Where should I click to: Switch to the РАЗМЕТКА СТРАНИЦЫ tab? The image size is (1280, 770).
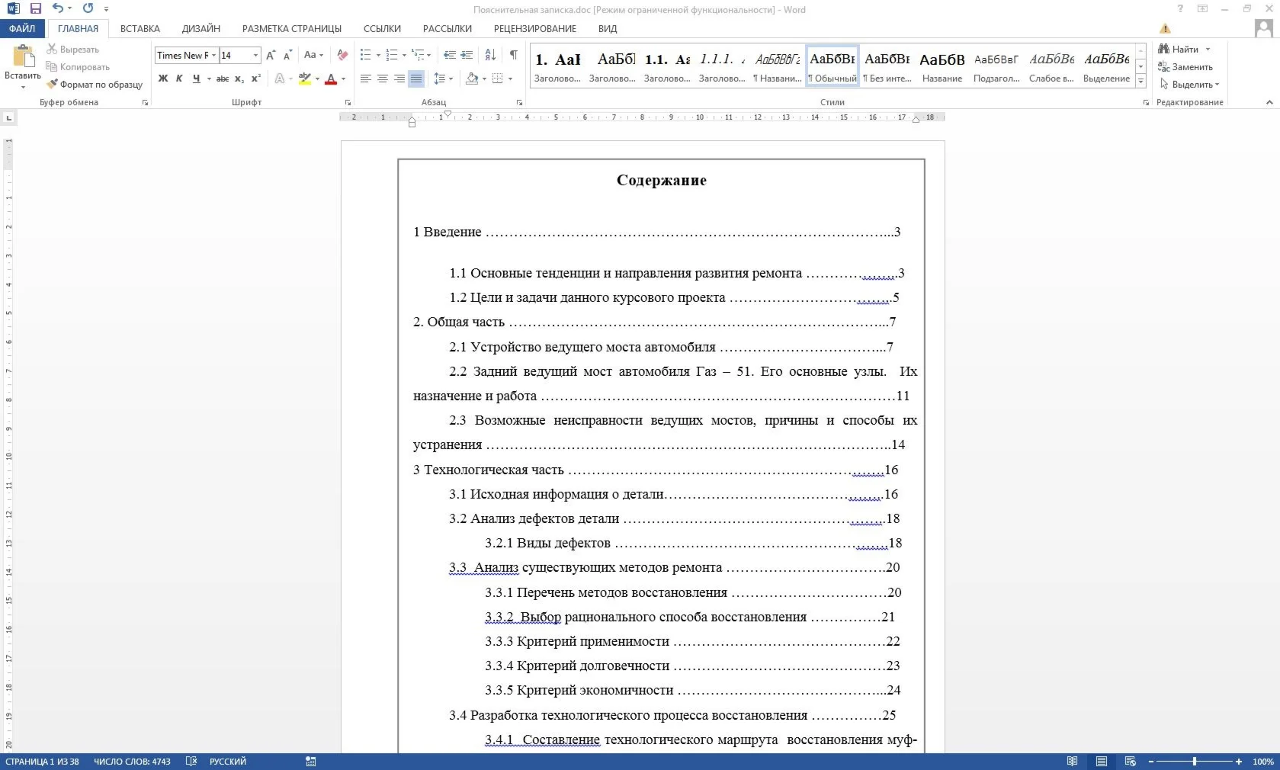click(x=291, y=29)
